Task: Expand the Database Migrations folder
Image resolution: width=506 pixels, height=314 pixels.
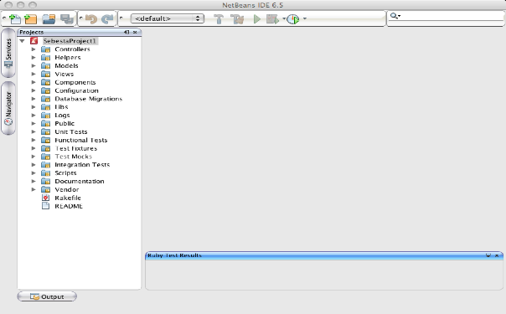Action: click(34, 99)
